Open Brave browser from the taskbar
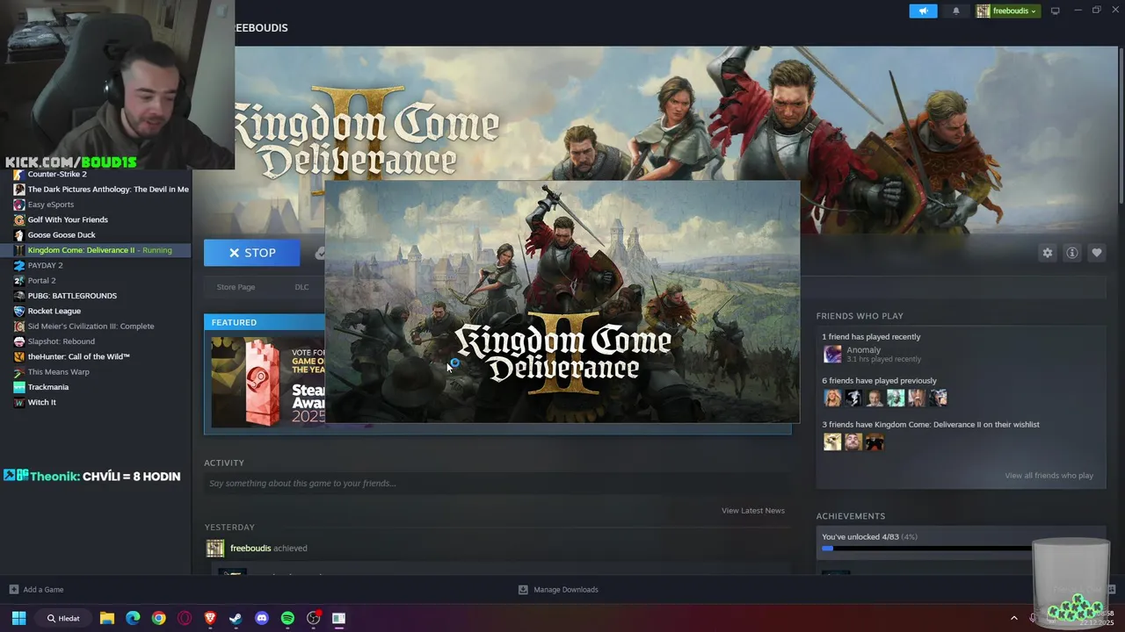 click(x=210, y=618)
